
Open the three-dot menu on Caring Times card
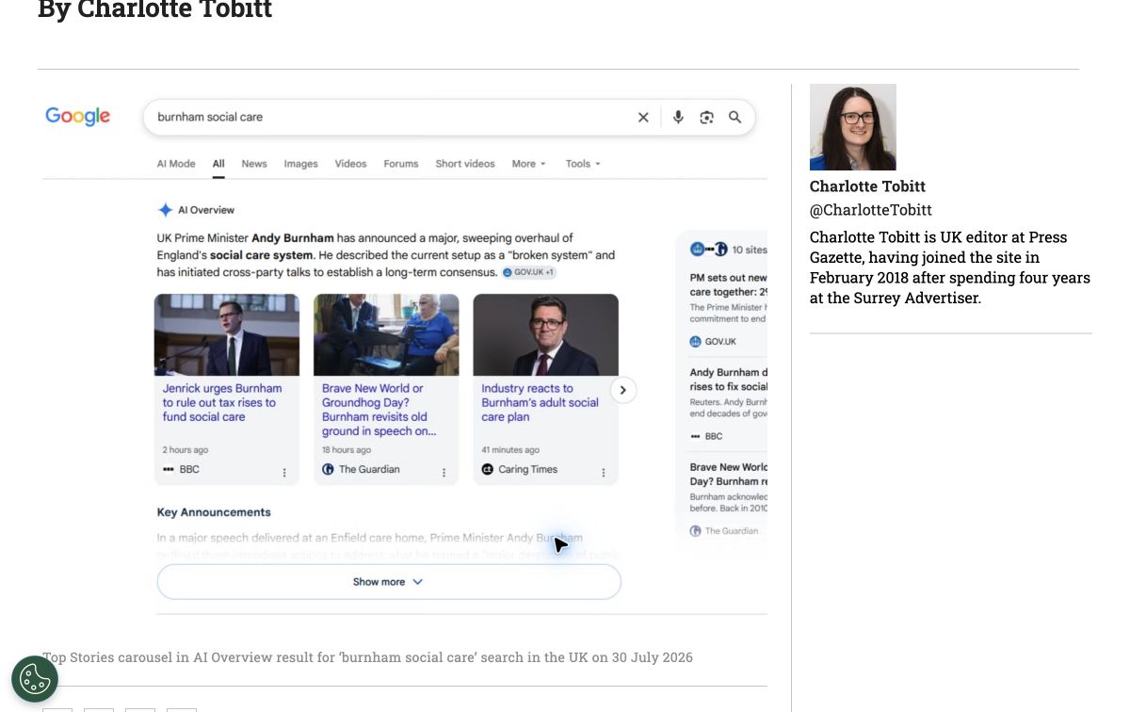[x=604, y=473]
